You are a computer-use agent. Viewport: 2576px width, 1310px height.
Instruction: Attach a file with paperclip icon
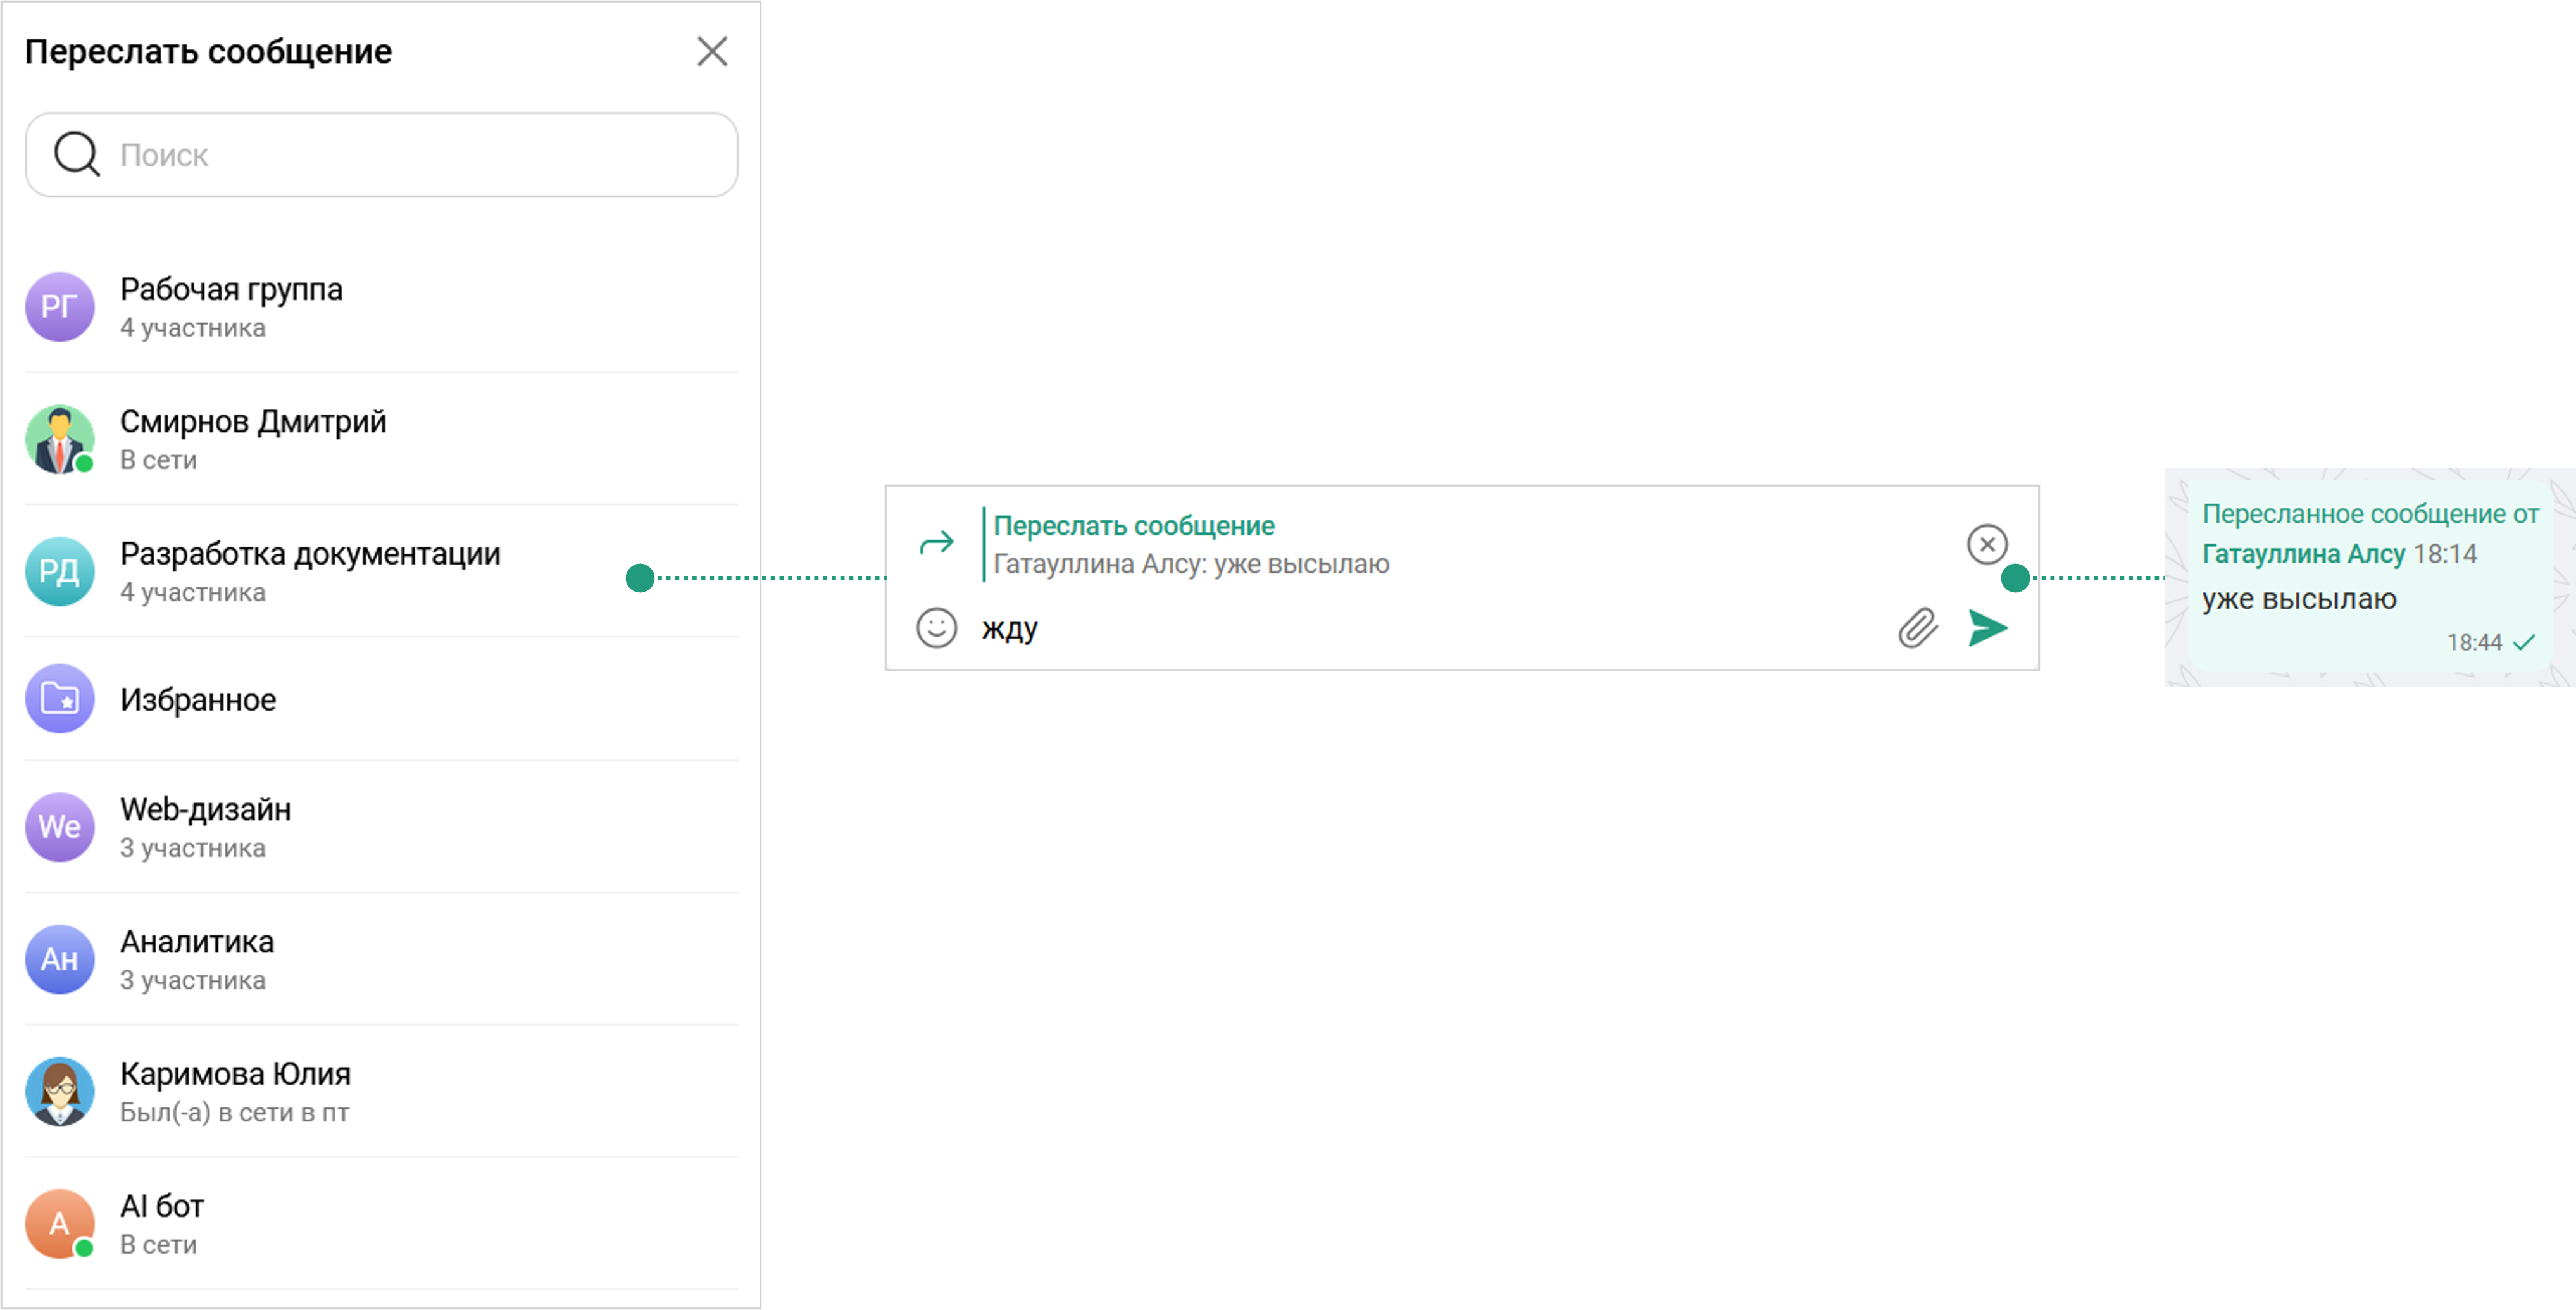tap(1917, 628)
